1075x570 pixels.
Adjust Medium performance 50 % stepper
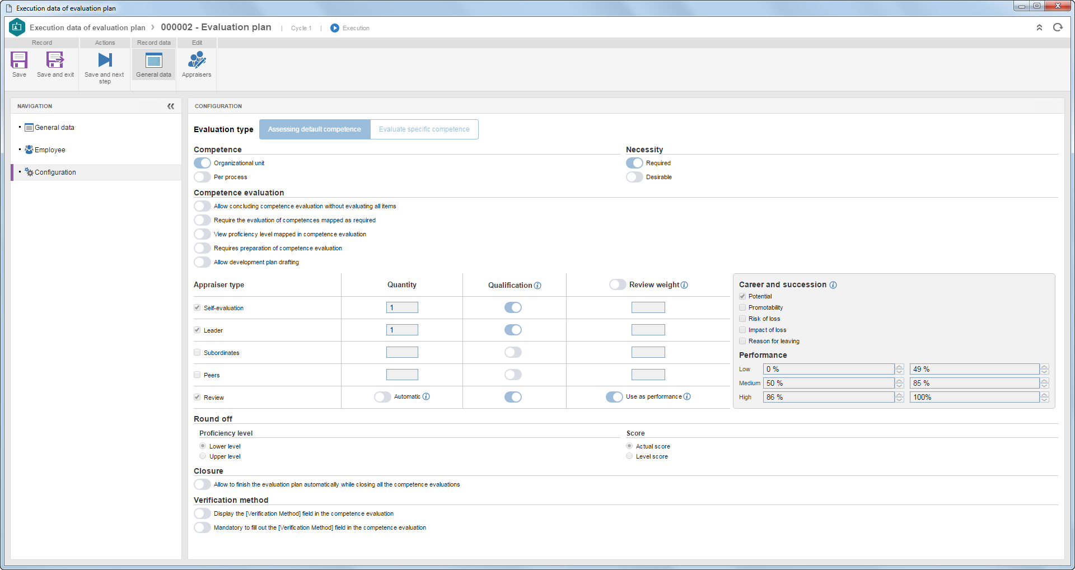point(899,383)
